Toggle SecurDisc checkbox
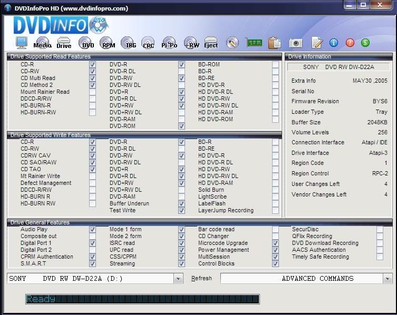The width and height of the screenshot is (397, 315). coord(380,230)
